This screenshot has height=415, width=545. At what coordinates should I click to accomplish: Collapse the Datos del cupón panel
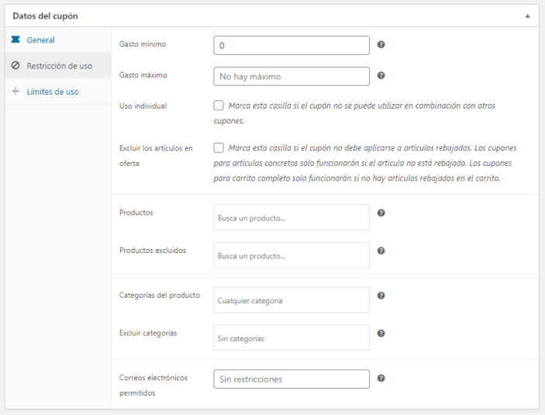[528, 16]
